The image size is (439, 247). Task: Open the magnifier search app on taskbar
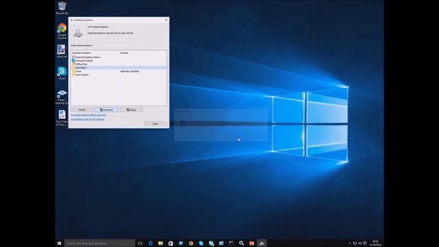241,243
